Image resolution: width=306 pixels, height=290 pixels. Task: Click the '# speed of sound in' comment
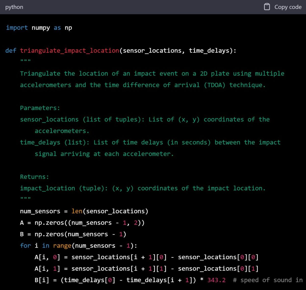tap(268, 280)
